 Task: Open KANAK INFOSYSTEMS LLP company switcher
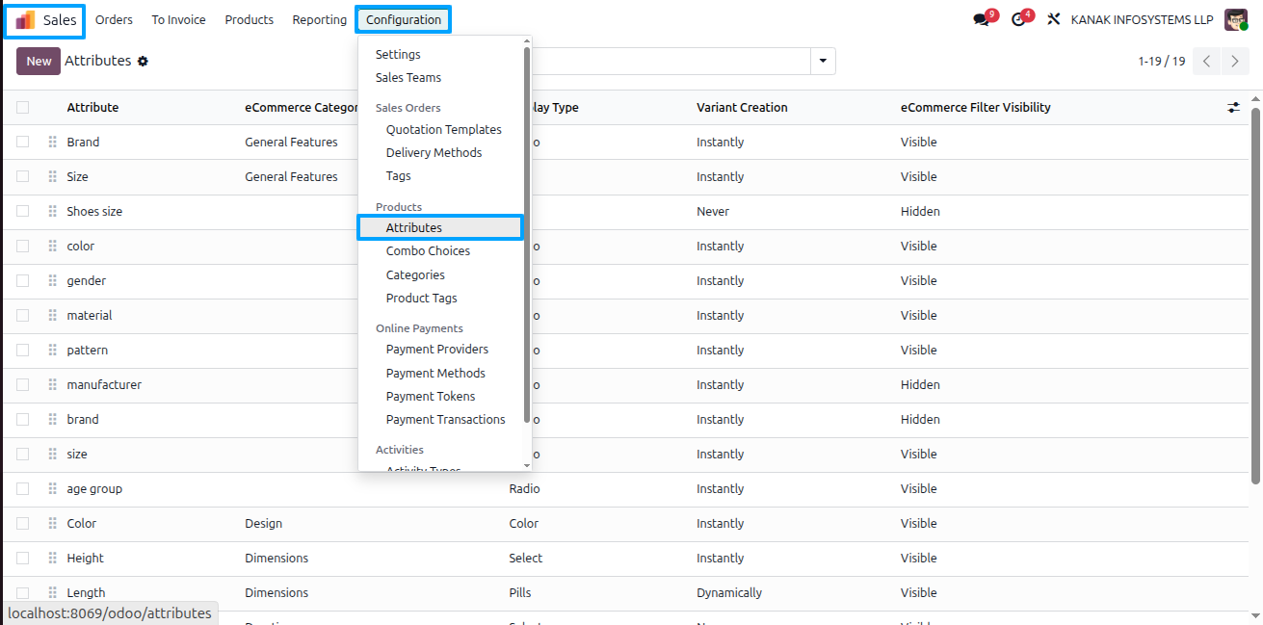coord(1142,20)
